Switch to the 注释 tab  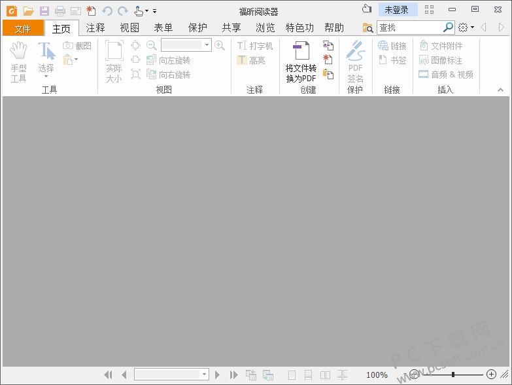pyautogui.click(x=95, y=27)
